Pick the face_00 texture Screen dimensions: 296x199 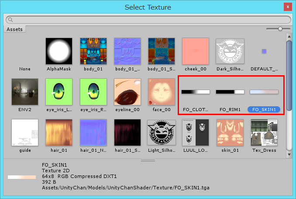[162, 92]
